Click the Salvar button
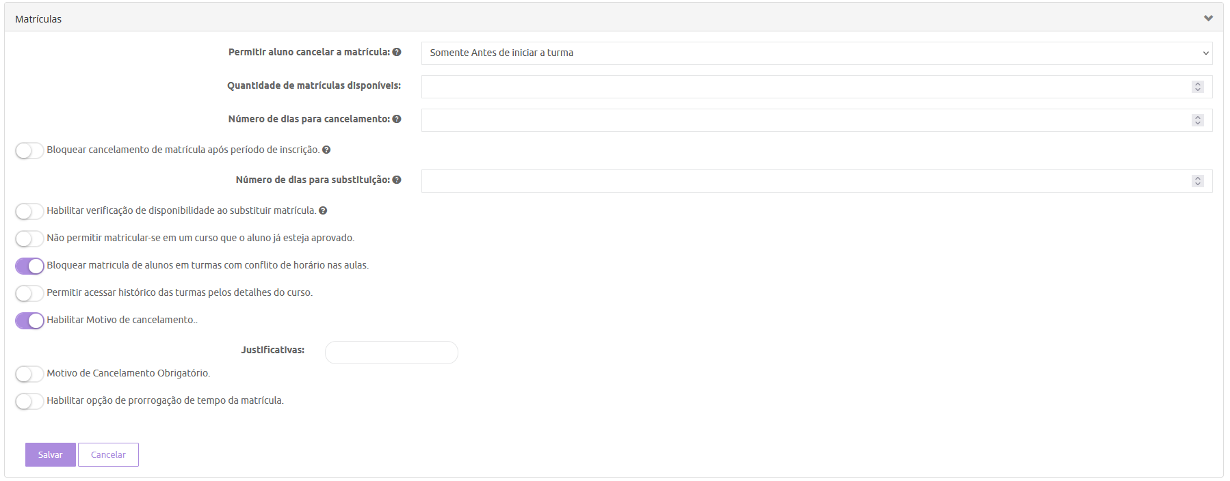The width and height of the screenshot is (1230, 481). 51,454
